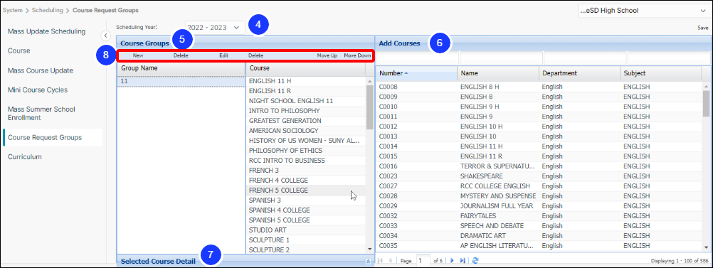Click the filter field above Number column
The width and height of the screenshot is (713, 268).
click(x=418, y=58)
